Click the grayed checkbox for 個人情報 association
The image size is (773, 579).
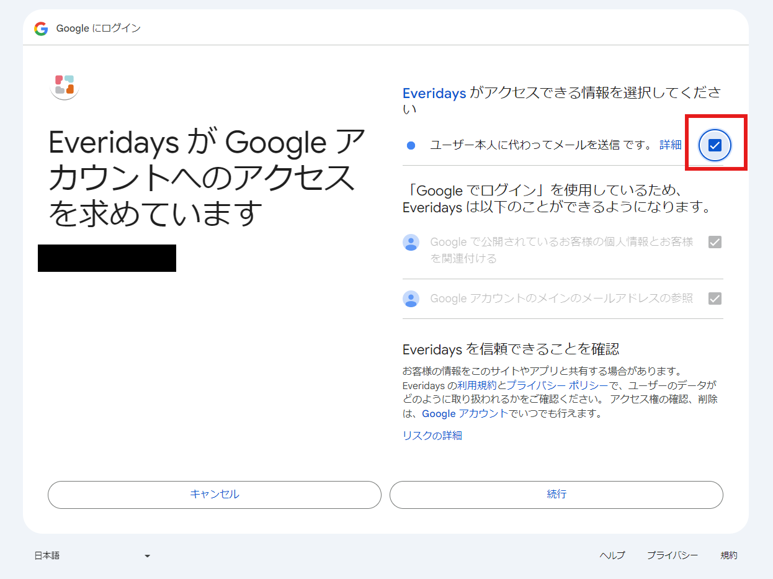(x=715, y=242)
